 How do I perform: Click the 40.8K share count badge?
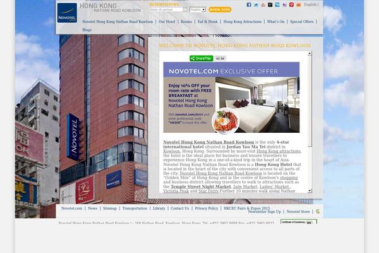(x=220, y=59)
